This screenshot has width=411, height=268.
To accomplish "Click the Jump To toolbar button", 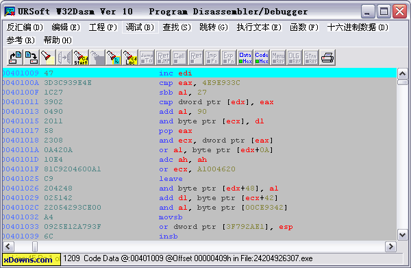I will (147, 58).
